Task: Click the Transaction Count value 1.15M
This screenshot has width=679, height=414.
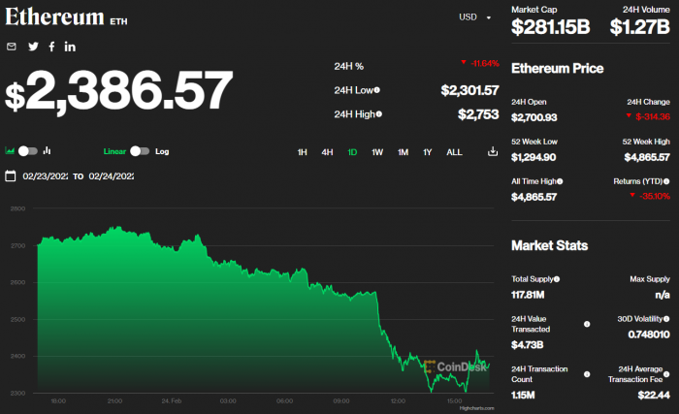Action: (523, 395)
